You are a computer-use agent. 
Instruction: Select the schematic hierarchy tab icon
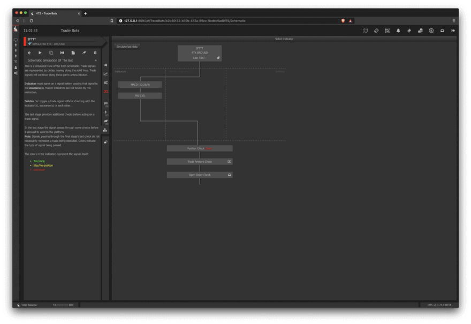click(105, 130)
